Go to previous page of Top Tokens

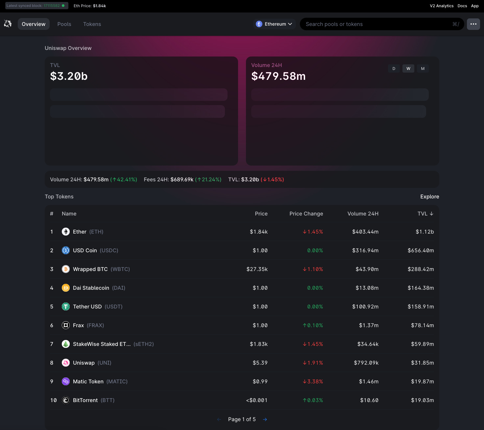(219, 419)
